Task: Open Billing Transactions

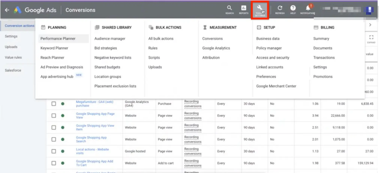Action: point(324,57)
